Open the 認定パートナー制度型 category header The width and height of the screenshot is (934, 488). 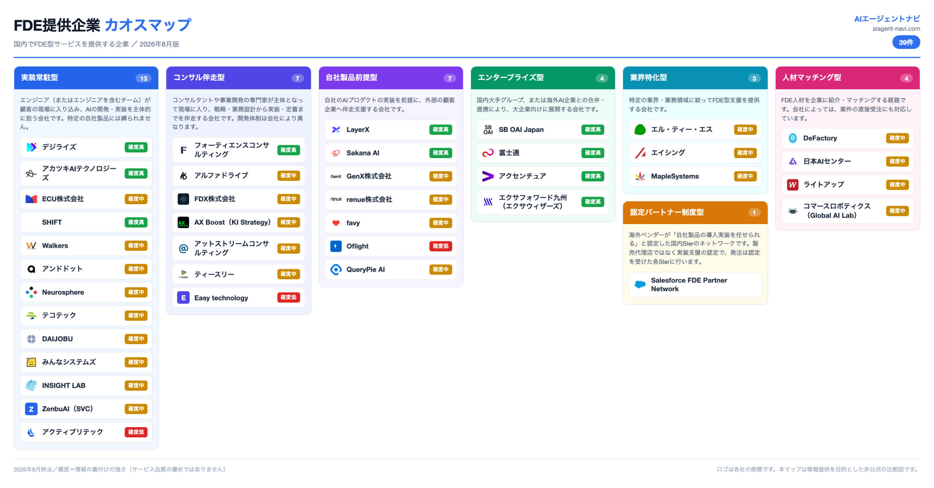click(695, 212)
